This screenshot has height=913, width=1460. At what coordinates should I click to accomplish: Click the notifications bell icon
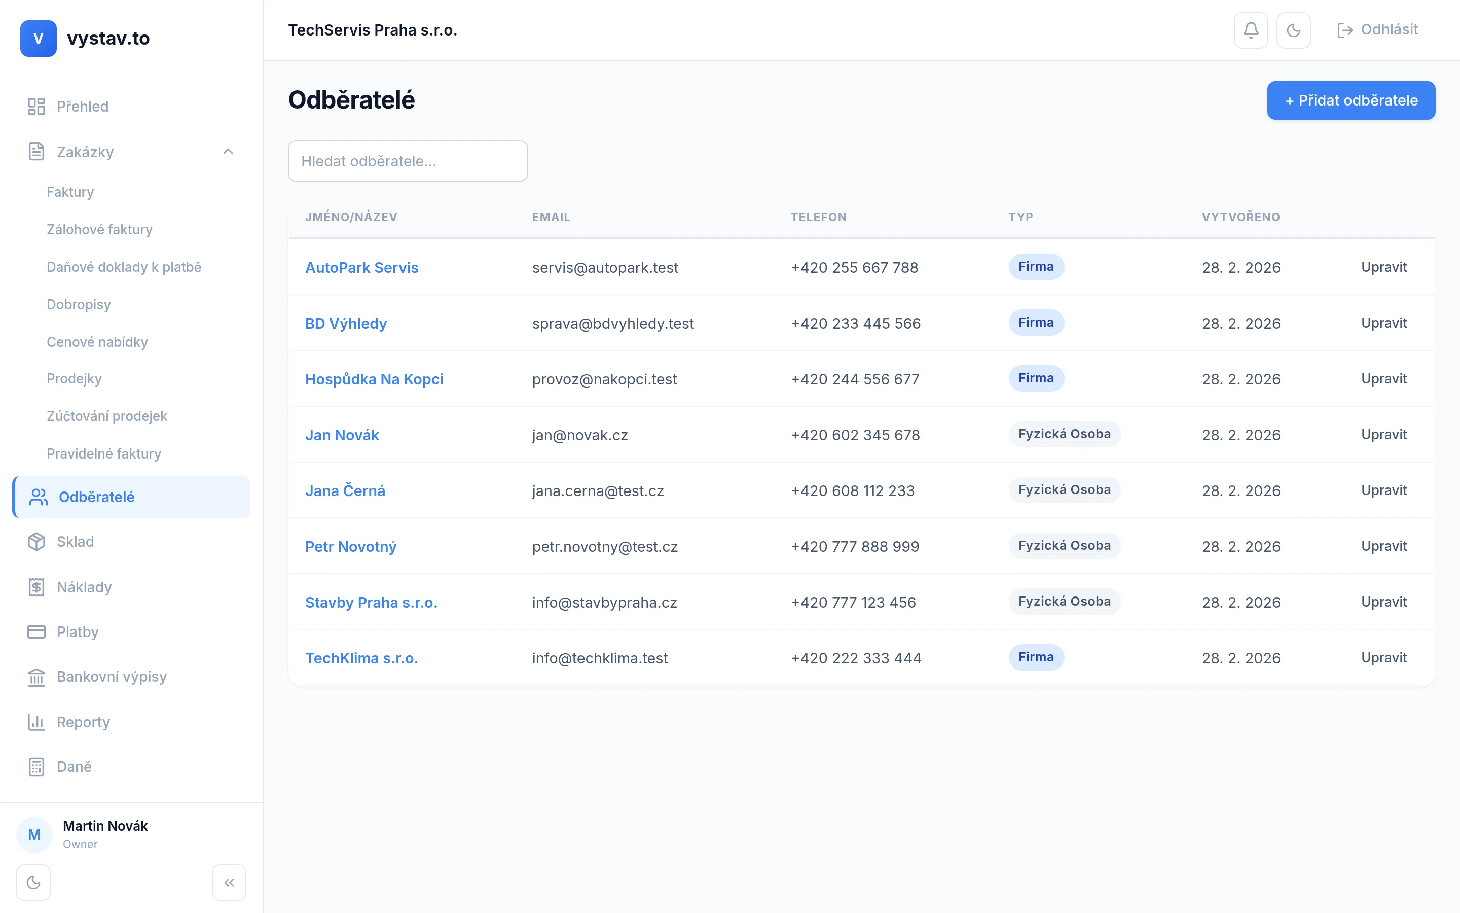(1251, 30)
